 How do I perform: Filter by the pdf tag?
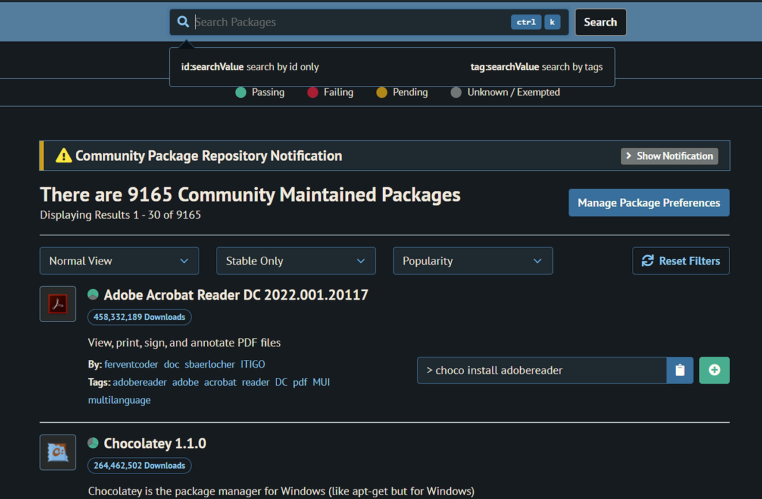pyautogui.click(x=300, y=382)
